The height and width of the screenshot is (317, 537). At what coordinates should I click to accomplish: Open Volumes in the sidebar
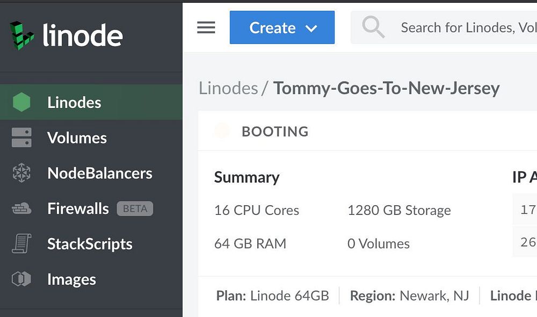point(77,138)
